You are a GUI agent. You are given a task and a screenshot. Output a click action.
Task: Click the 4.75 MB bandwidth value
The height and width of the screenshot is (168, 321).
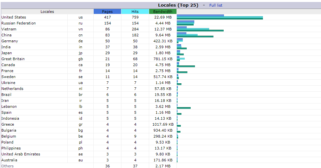point(163,65)
